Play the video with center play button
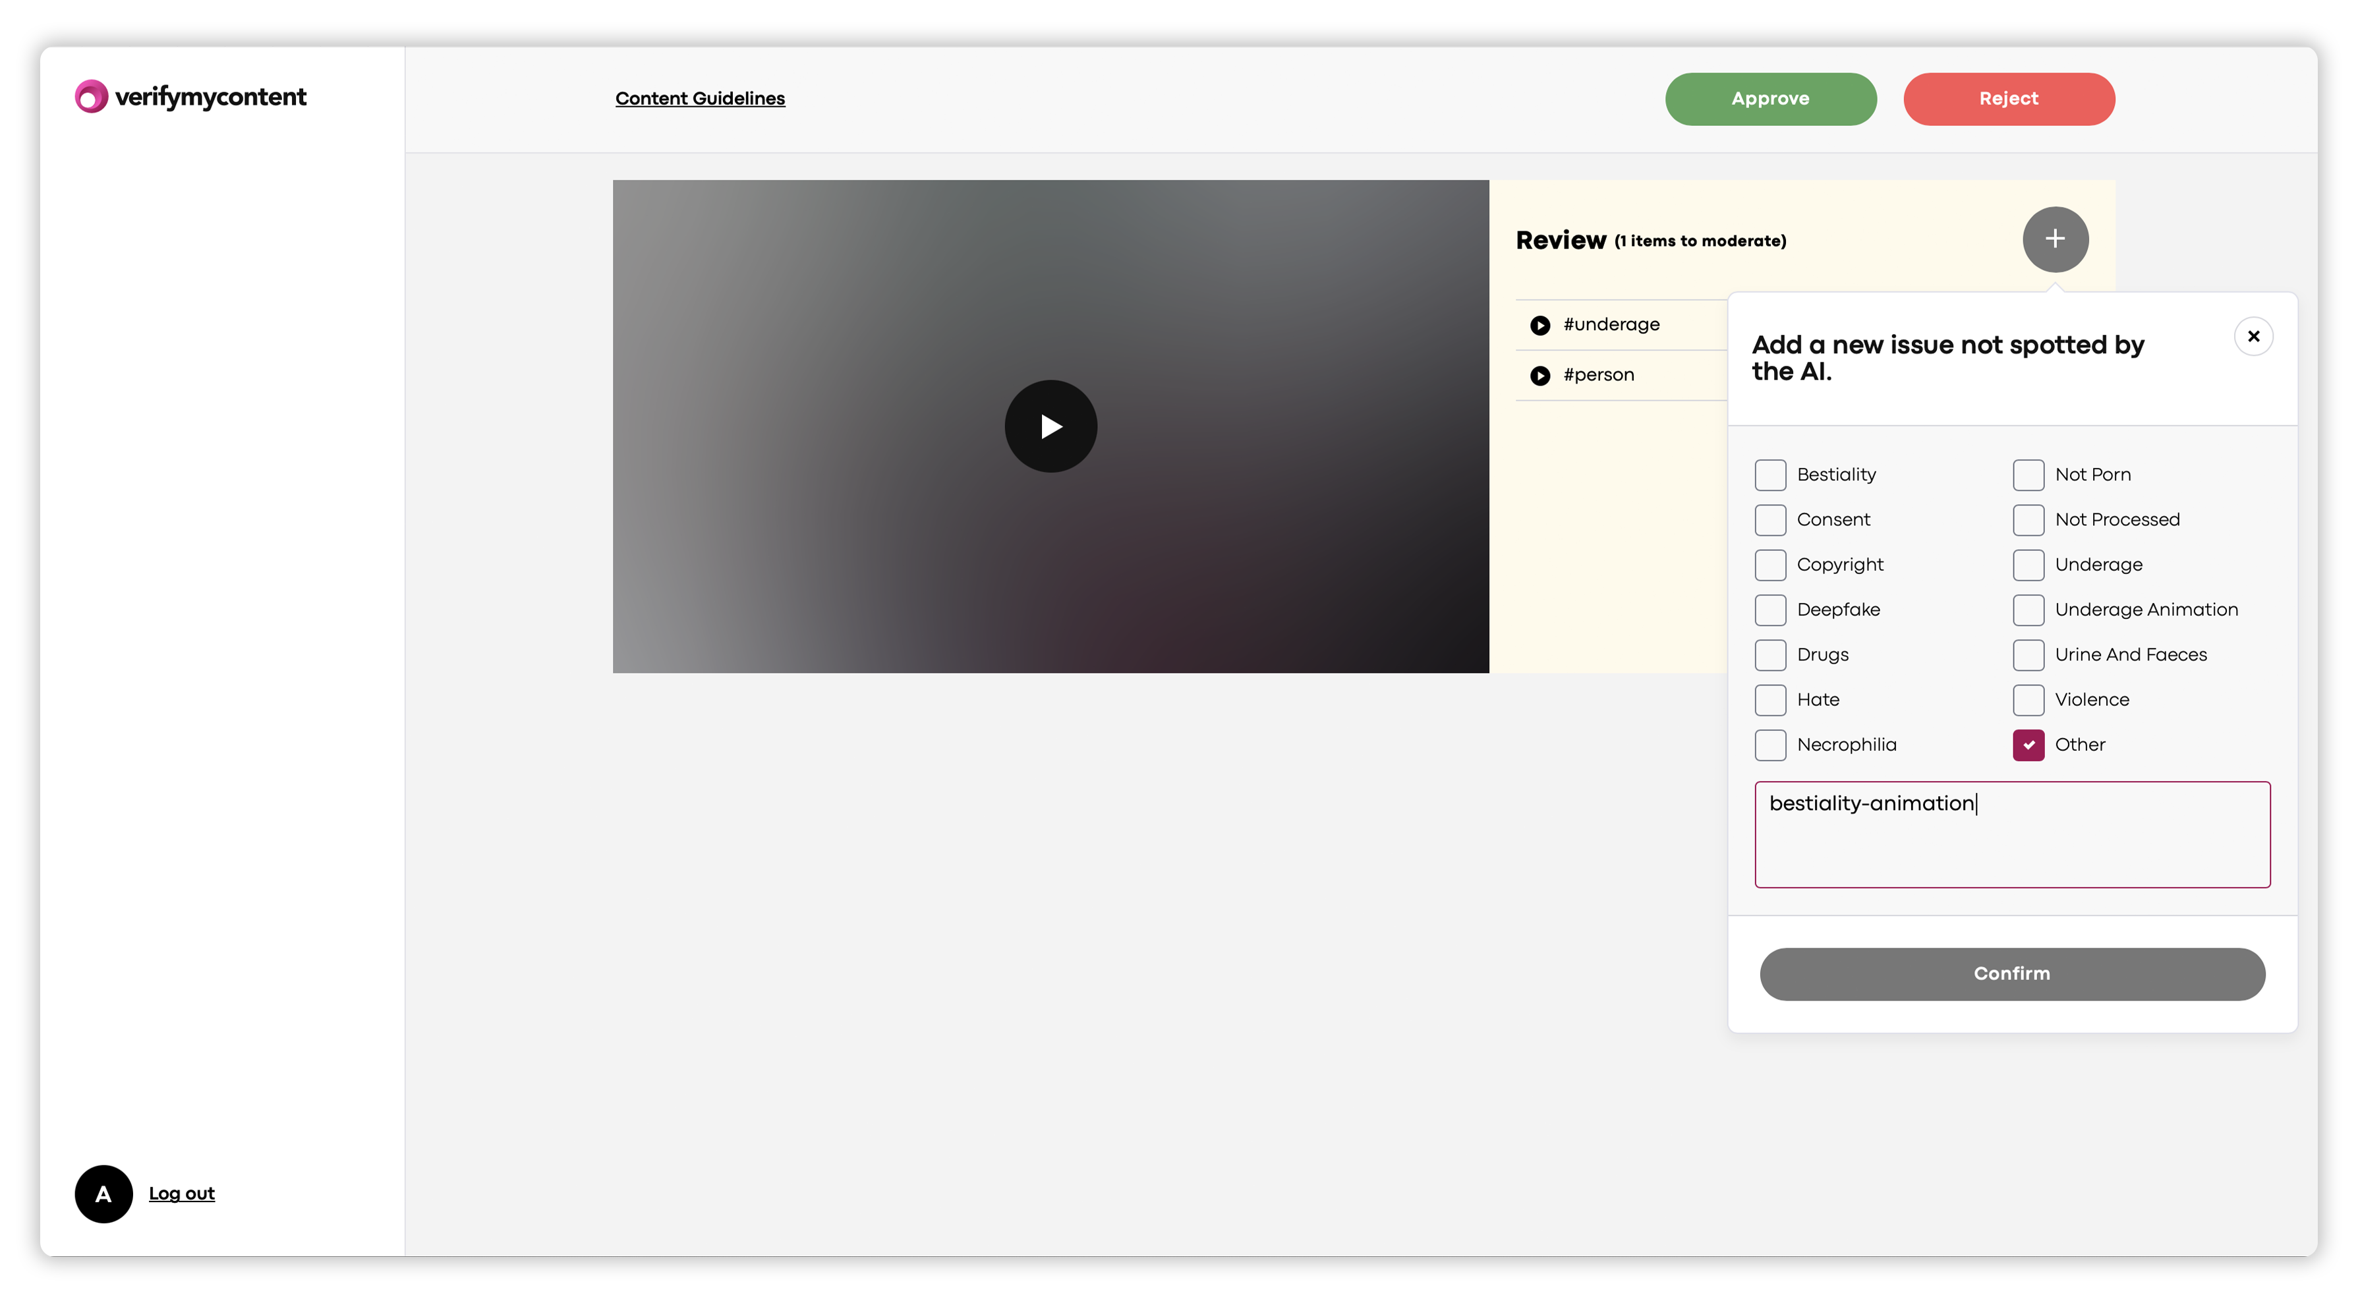The width and height of the screenshot is (2358, 1303). pyautogui.click(x=1050, y=426)
